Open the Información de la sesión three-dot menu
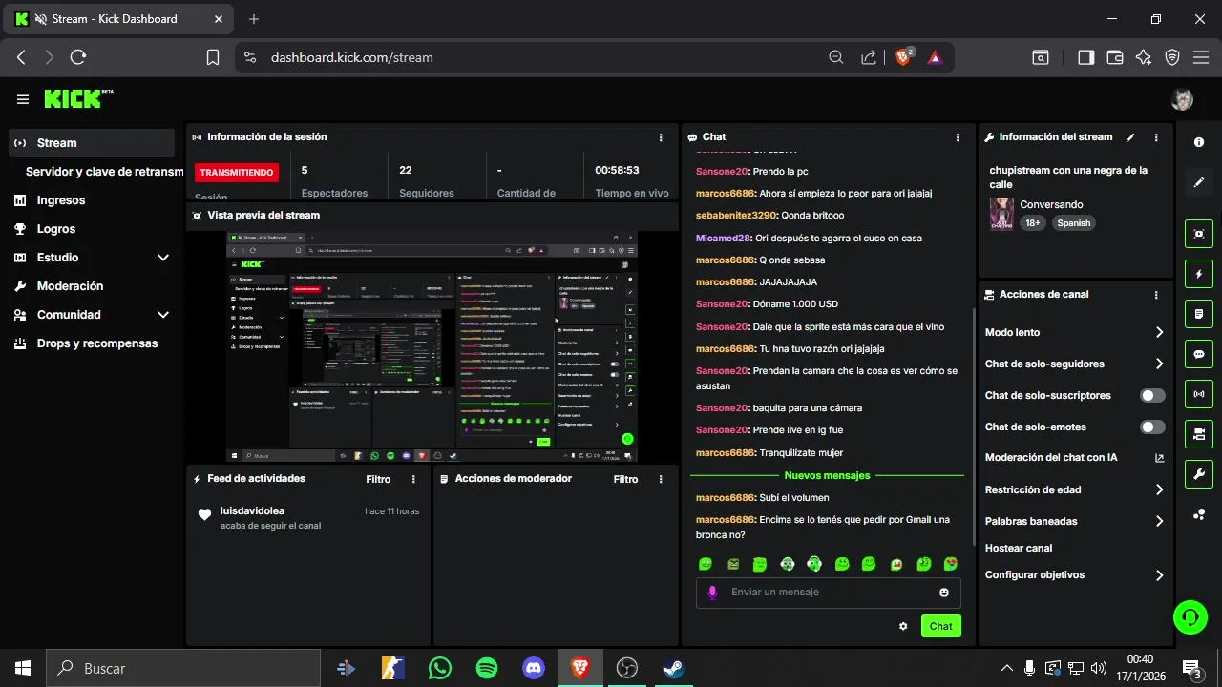Image resolution: width=1222 pixels, height=687 pixels. point(661,137)
